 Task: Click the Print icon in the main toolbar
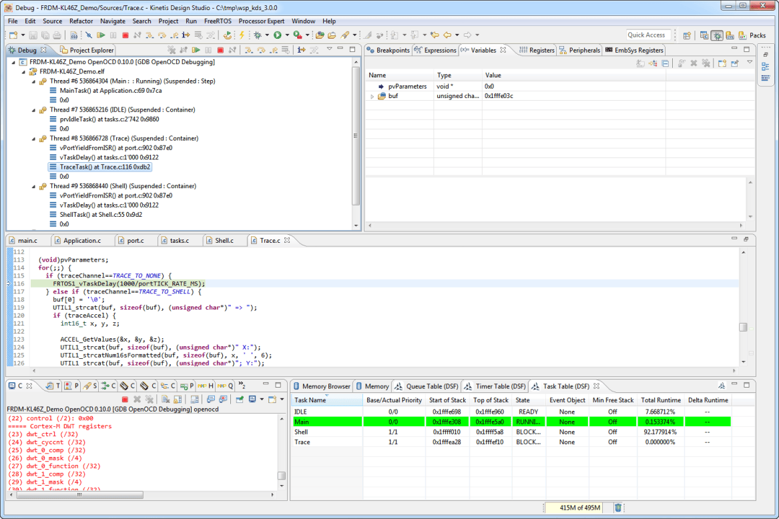coord(57,35)
